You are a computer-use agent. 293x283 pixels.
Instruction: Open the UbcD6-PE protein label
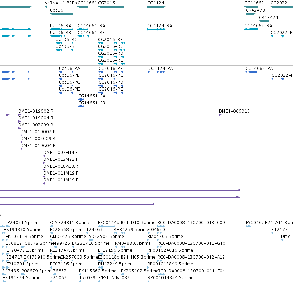click(x=69, y=89)
